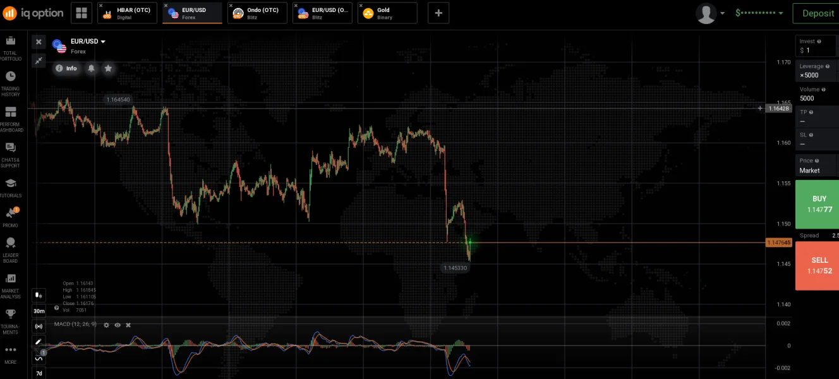
Task: Open Trading History in the sidebar
Action: pyautogui.click(x=11, y=83)
